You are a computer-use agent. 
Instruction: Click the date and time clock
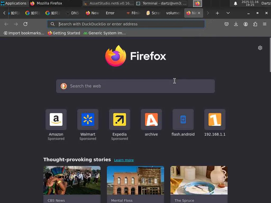250,3
